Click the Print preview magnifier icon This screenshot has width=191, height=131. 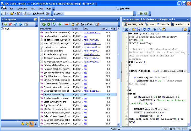(24, 14)
